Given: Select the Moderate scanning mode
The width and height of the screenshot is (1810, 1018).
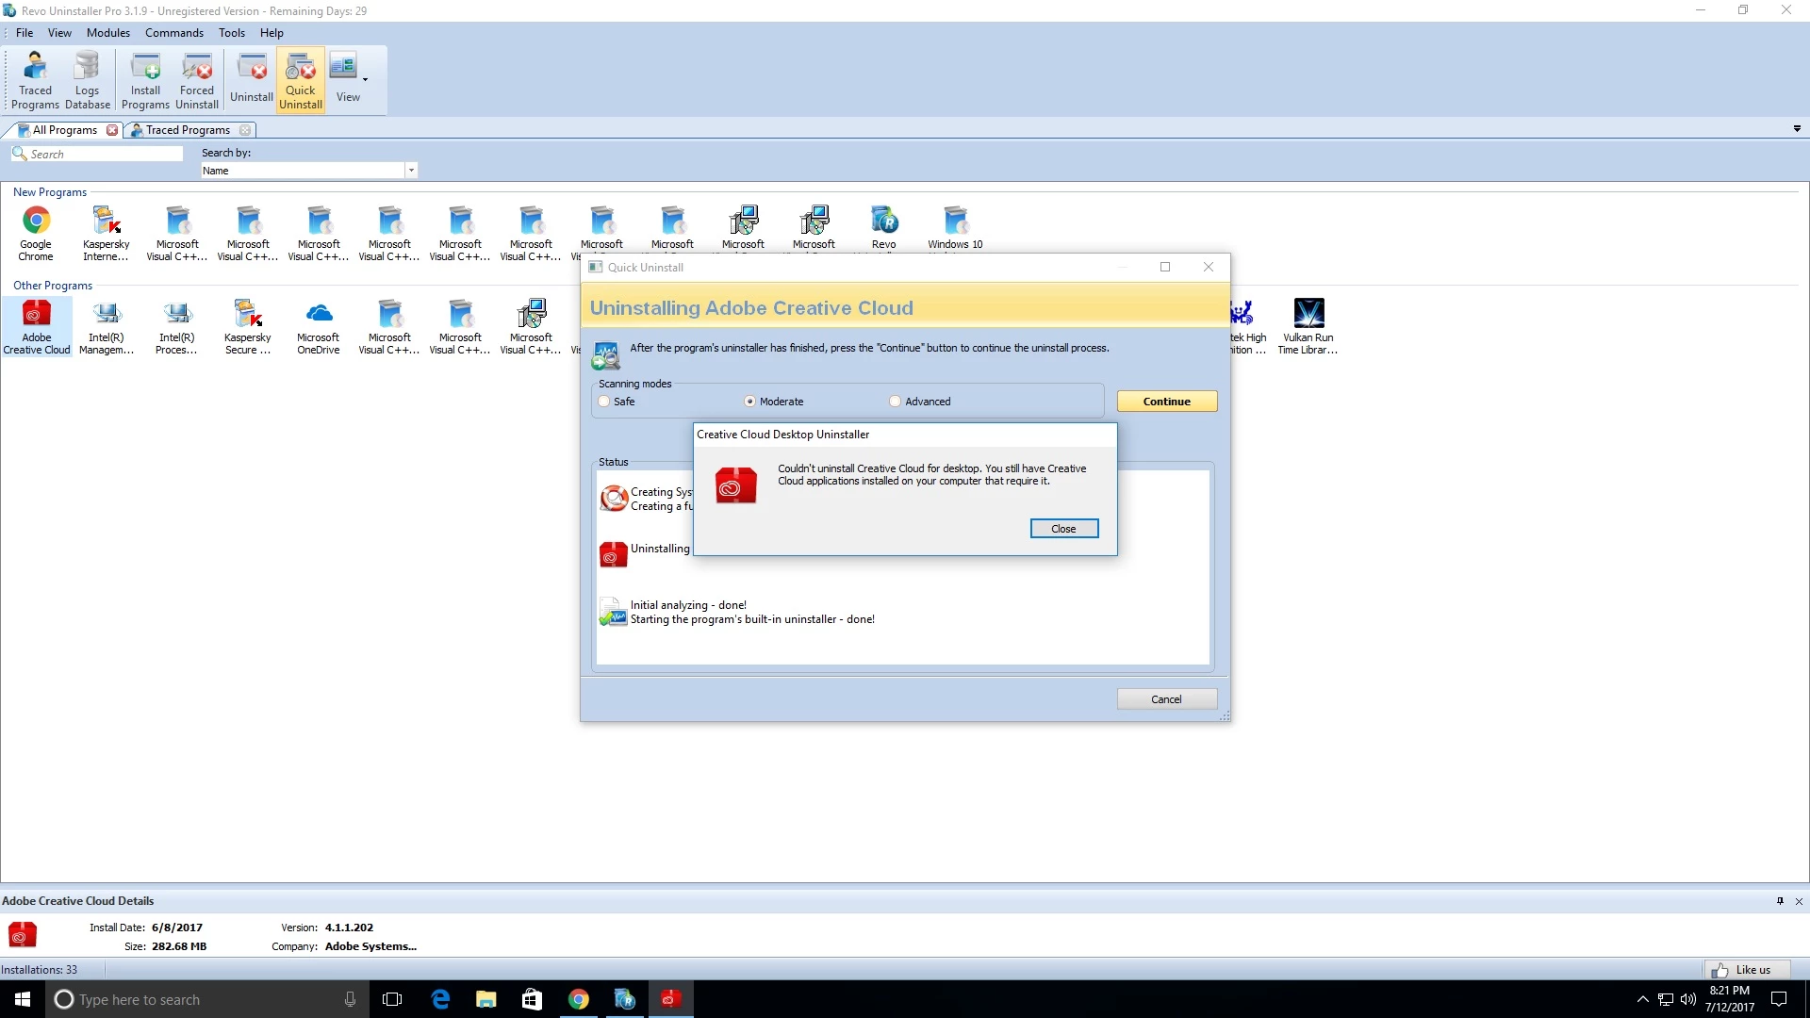Looking at the screenshot, I should 750,402.
